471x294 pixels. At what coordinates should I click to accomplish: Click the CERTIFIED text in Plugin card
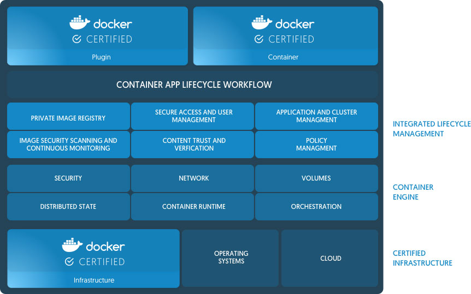pos(109,39)
